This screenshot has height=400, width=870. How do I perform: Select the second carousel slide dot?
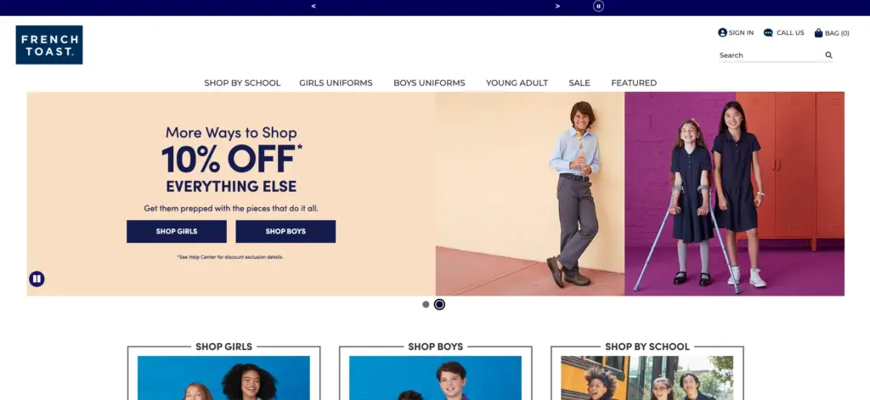coord(439,304)
